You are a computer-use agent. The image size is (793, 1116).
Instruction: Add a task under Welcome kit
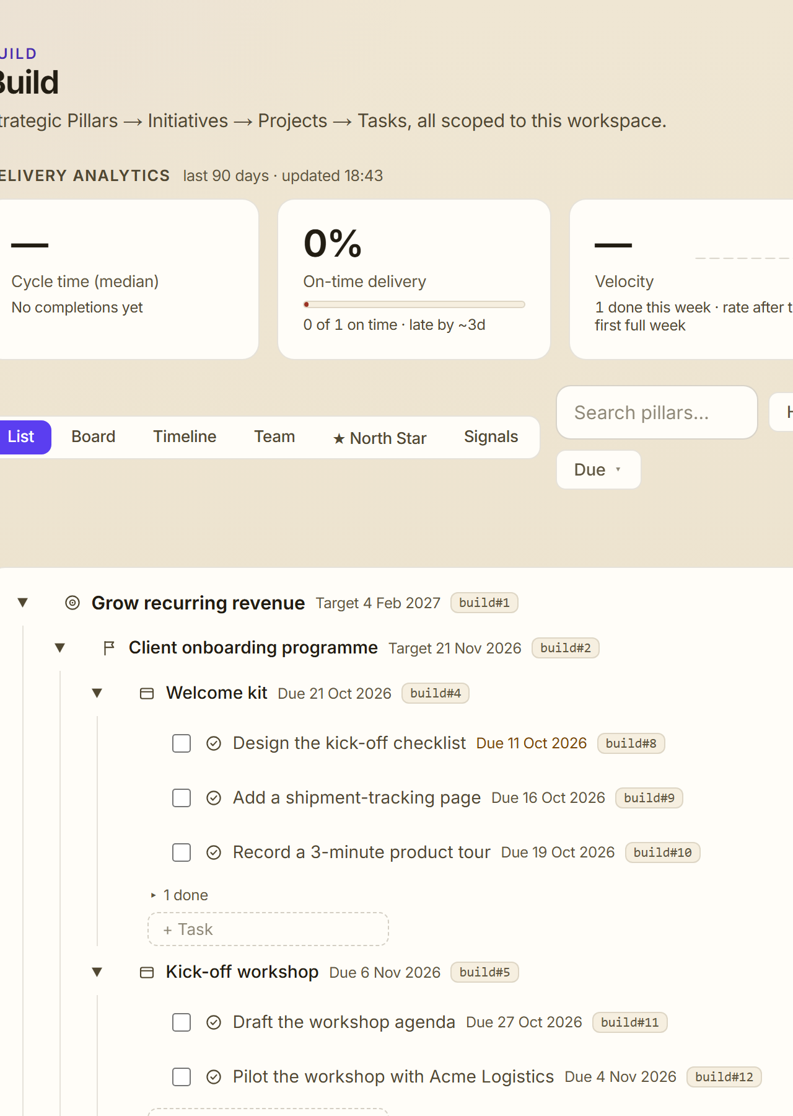pos(268,929)
